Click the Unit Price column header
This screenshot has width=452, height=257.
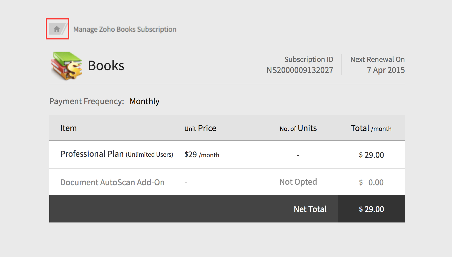200,128
